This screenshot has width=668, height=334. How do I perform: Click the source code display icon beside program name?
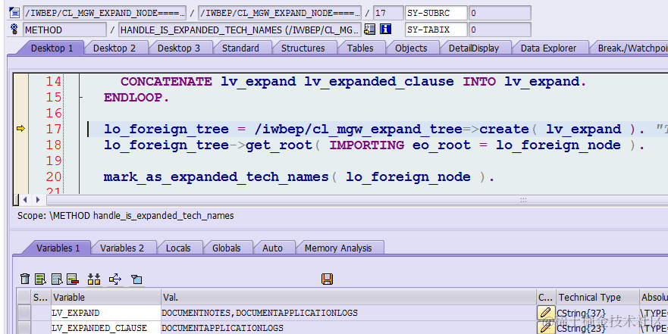point(14,13)
